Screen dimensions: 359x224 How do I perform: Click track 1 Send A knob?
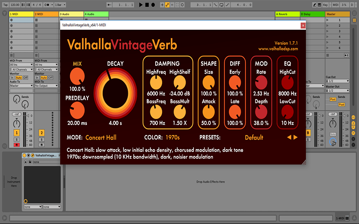coord(17,99)
